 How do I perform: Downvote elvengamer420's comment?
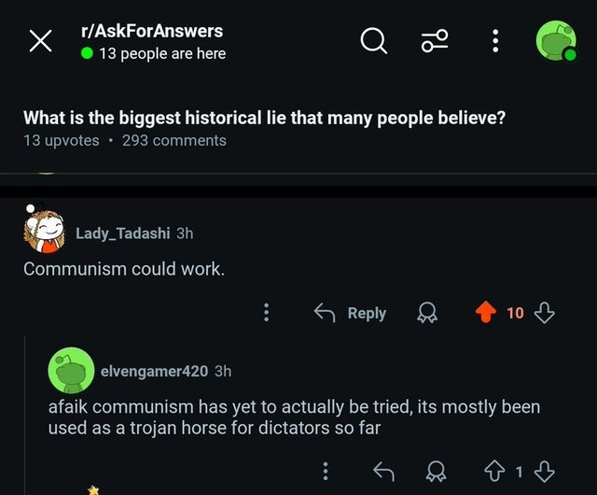point(545,471)
